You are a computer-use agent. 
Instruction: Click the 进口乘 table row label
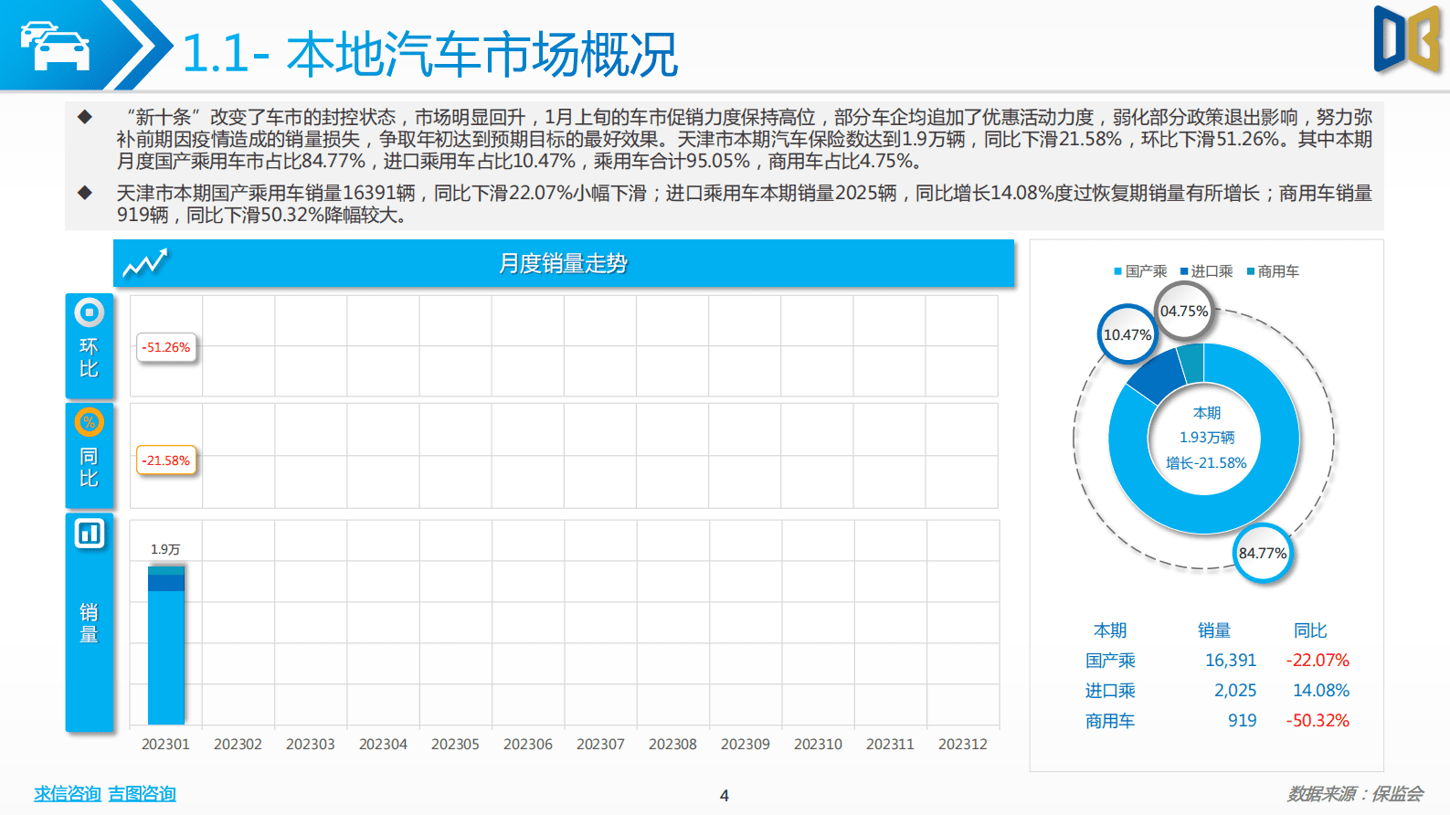(1110, 691)
